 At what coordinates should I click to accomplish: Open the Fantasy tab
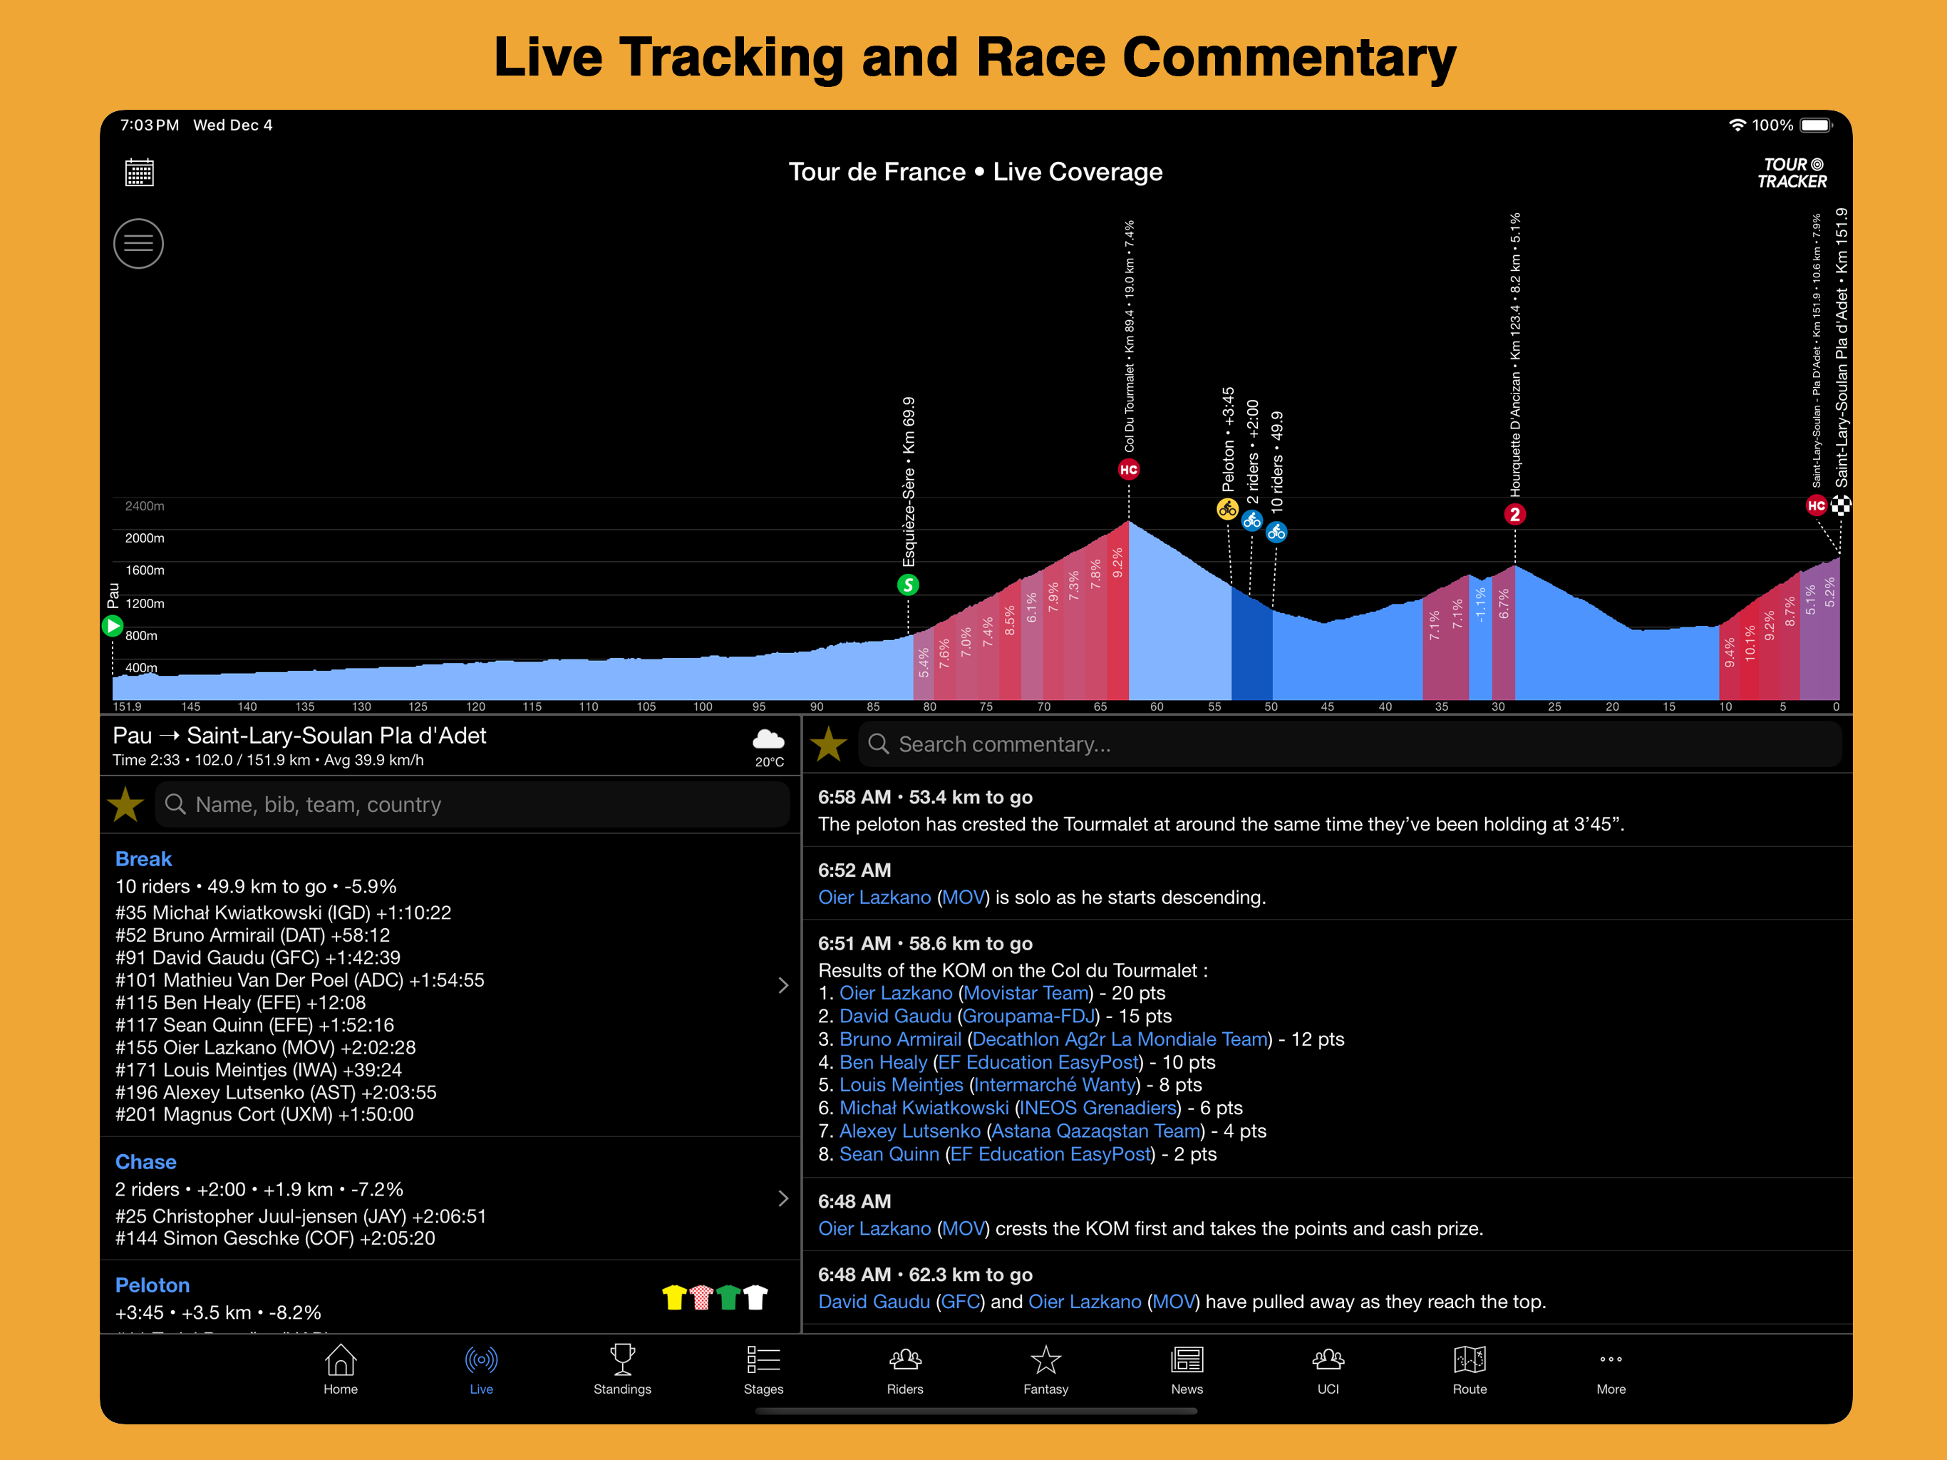pyautogui.click(x=1045, y=1370)
